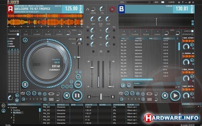Sort library by BPM column
Screen dimensions: 202x126
pyautogui.click(x=77, y=105)
